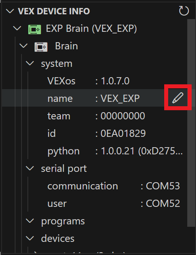This screenshot has height=255, width=196.
Task: Toggle the devices section chevron
Action: point(30,238)
